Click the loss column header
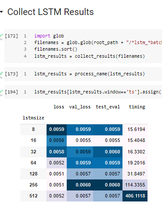Screen dimensions: 162x205 click(59, 107)
